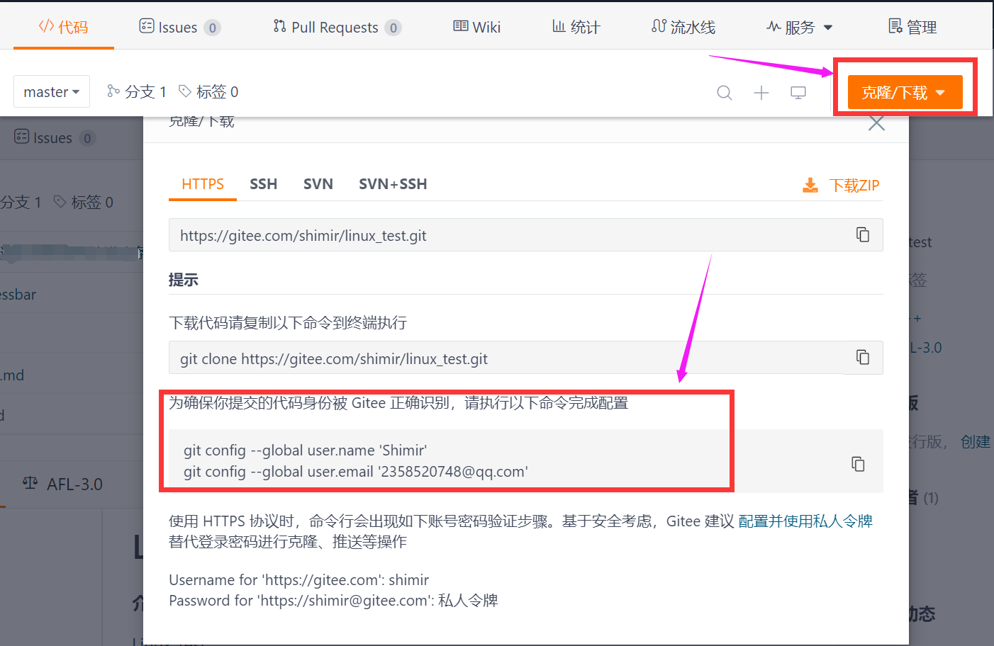Click the code brackets icon on 代码 tab
This screenshot has width=994, height=646.
click(x=46, y=26)
